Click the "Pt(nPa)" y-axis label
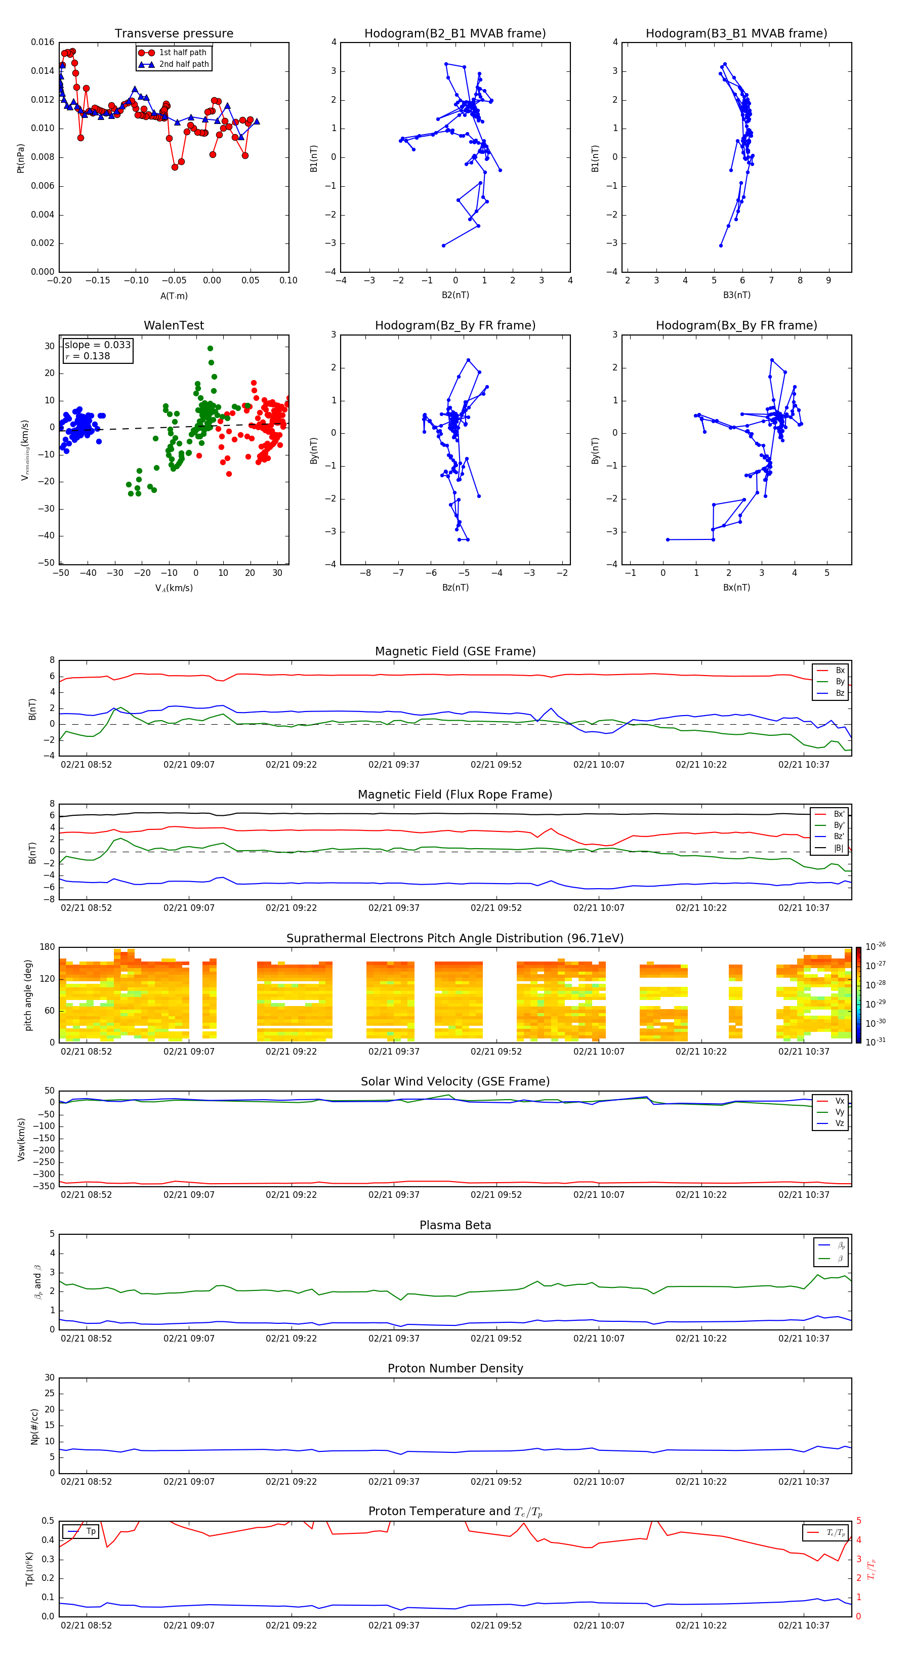The height and width of the screenshot is (1670, 911). tap(21, 158)
